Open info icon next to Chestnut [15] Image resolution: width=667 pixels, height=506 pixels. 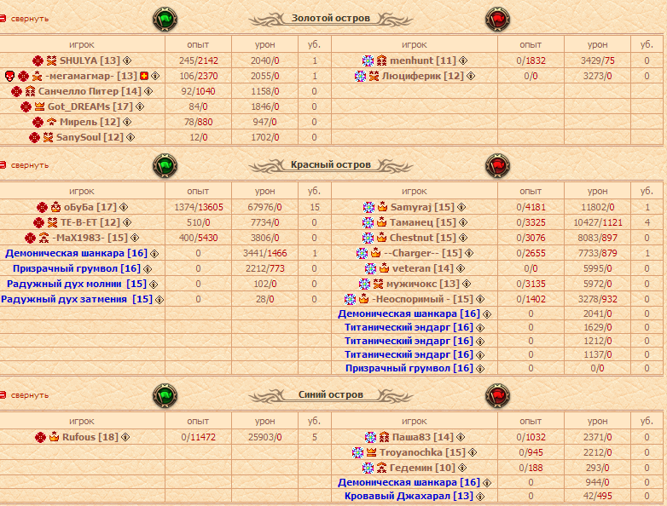[463, 238]
